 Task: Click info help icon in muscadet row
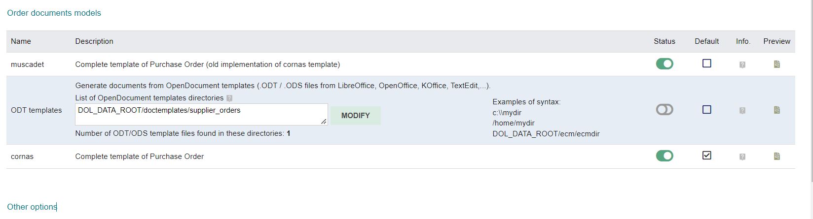[742, 64]
